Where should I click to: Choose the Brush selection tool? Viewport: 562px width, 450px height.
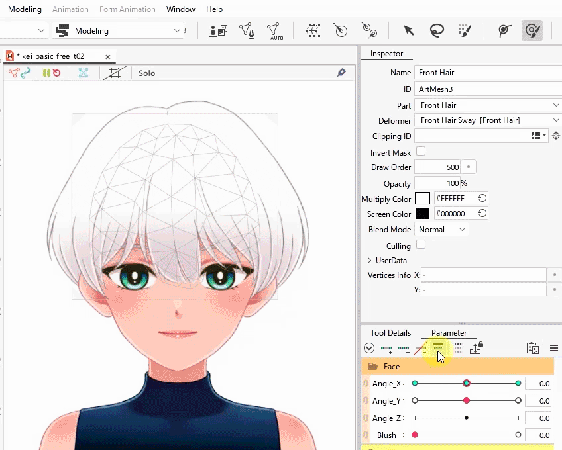pyautogui.click(x=465, y=30)
